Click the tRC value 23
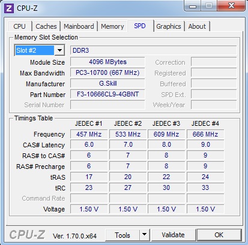Viewport: 248px width, 245px height. tap(89, 187)
